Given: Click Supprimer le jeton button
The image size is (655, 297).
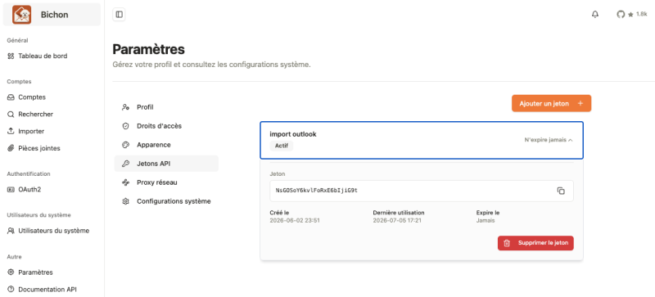Looking at the screenshot, I should click(x=535, y=243).
